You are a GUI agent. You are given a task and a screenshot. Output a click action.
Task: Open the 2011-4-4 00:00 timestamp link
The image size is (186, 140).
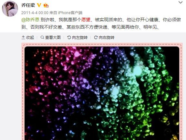click(35, 13)
